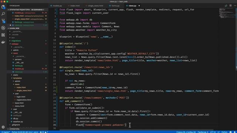Expand the env folder
237x133 pixels.
(13, 38)
